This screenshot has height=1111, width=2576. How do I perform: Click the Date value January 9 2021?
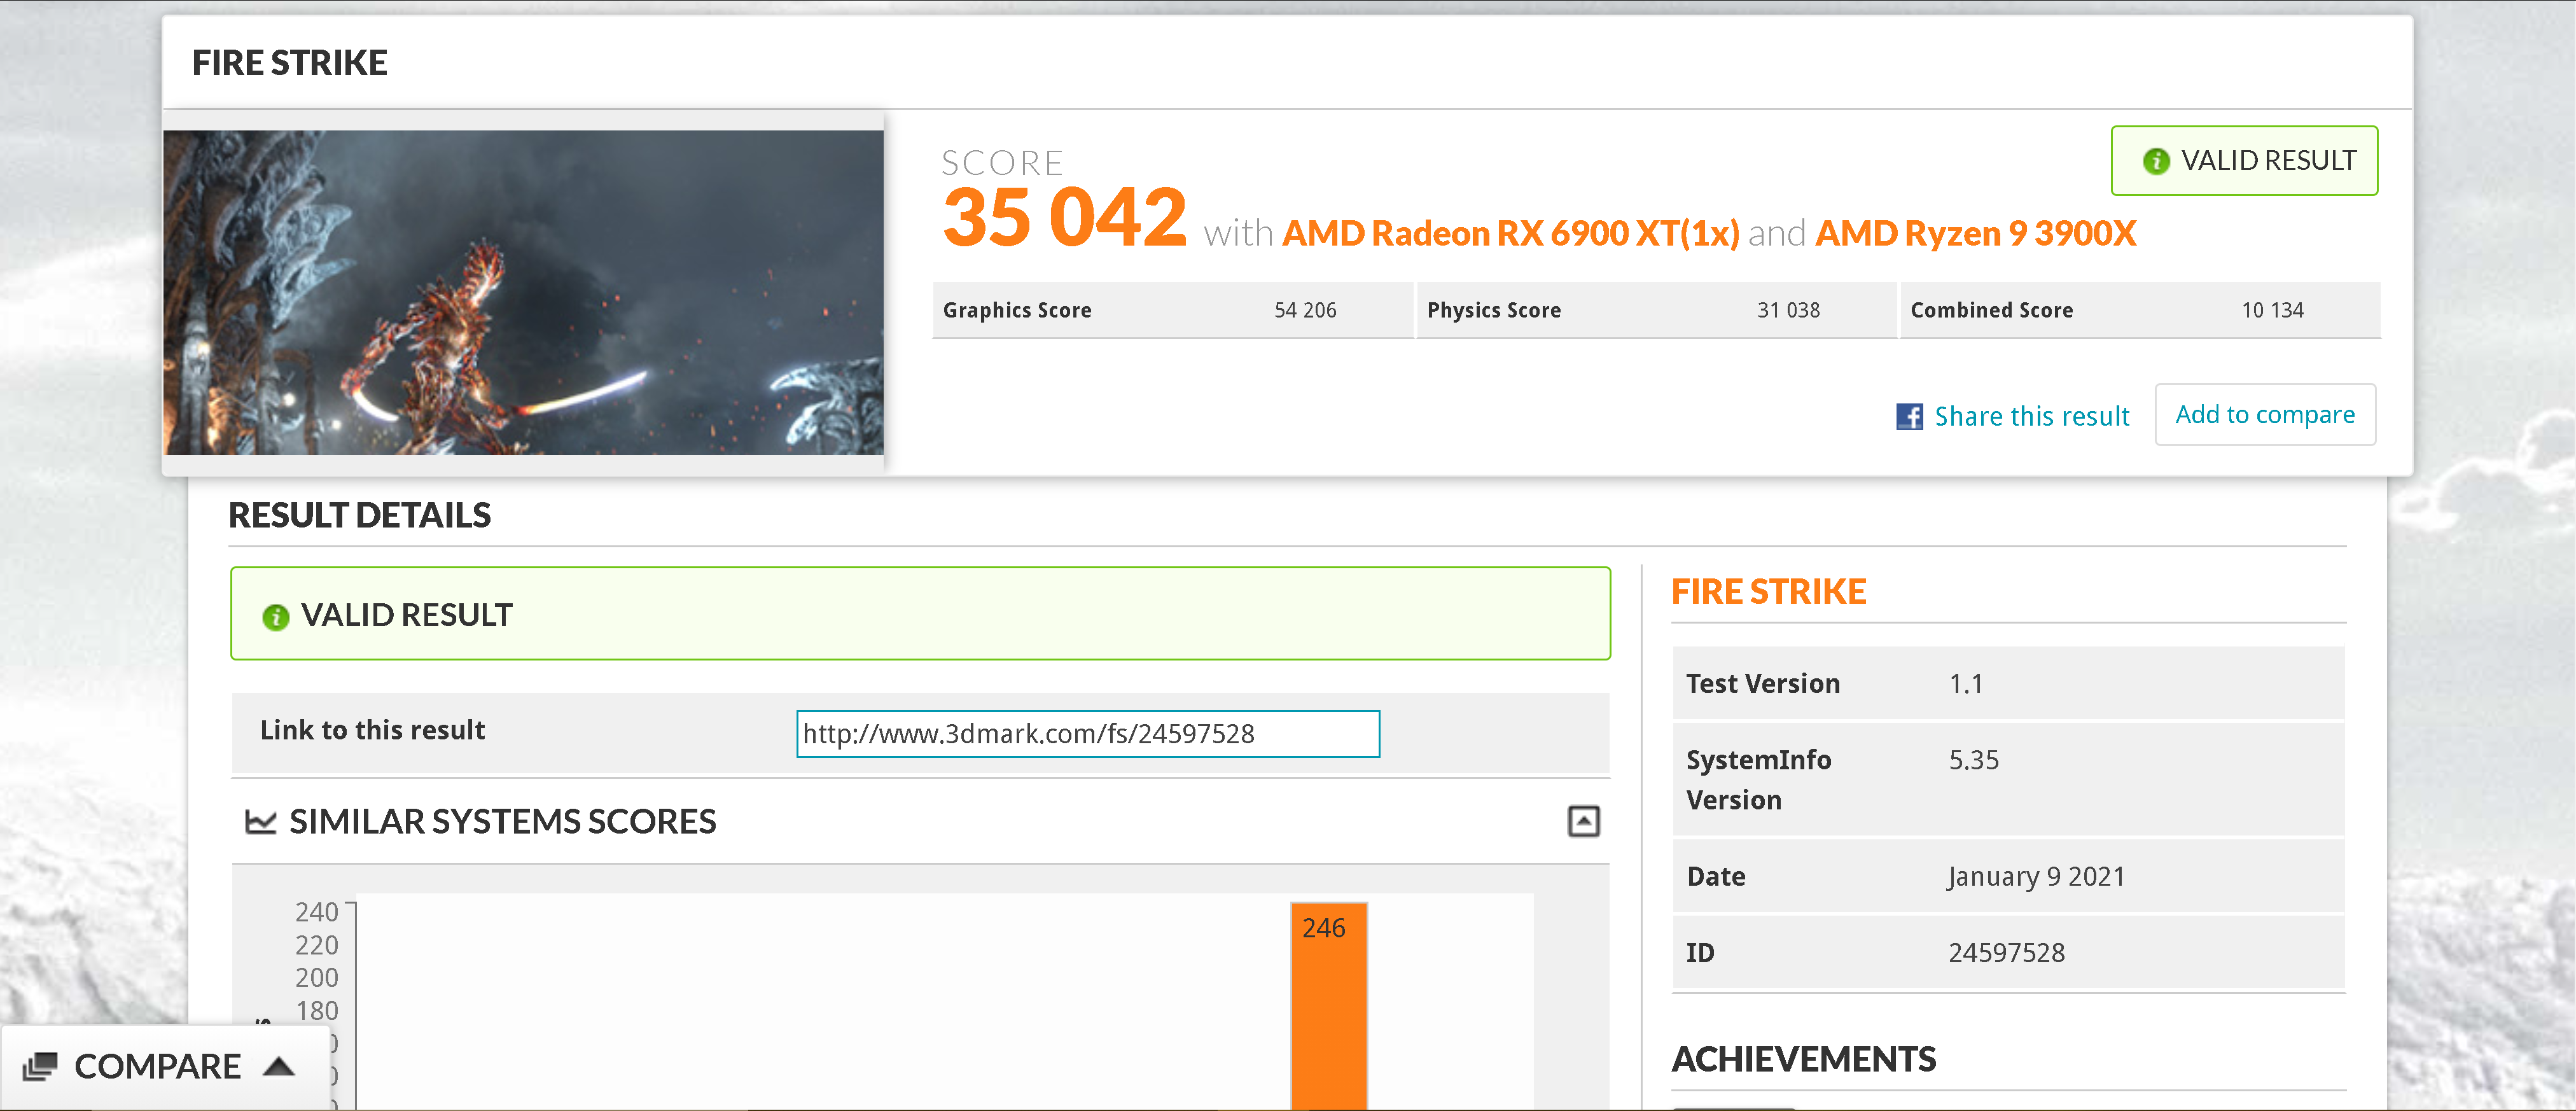(x=2036, y=877)
